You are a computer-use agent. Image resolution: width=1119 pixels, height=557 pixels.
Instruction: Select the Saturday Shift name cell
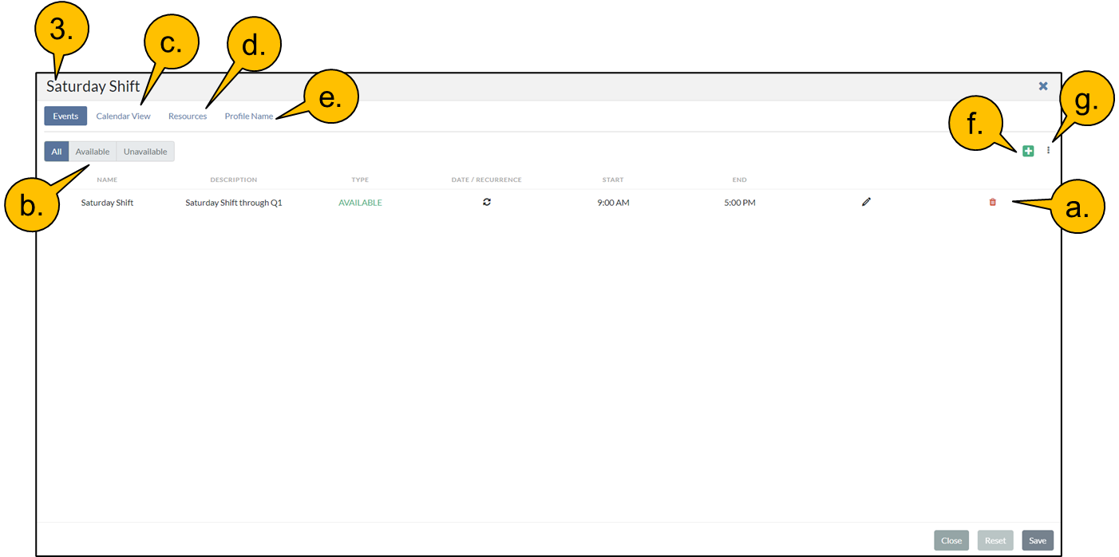click(107, 203)
